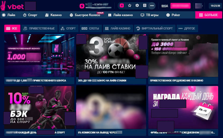
Task: Open Лайв section
Action: click(9, 15)
